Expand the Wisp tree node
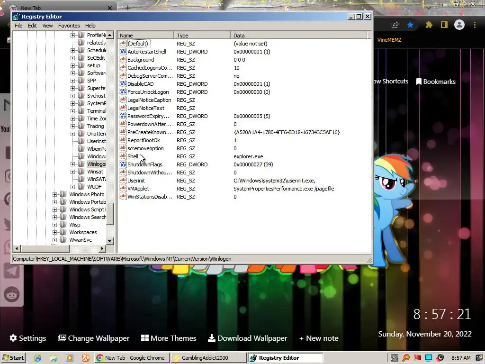Viewport: 485px width, 364px height. [55, 225]
